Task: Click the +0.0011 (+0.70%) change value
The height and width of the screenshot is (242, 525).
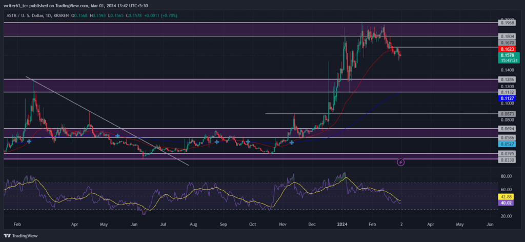Action: click(x=159, y=15)
